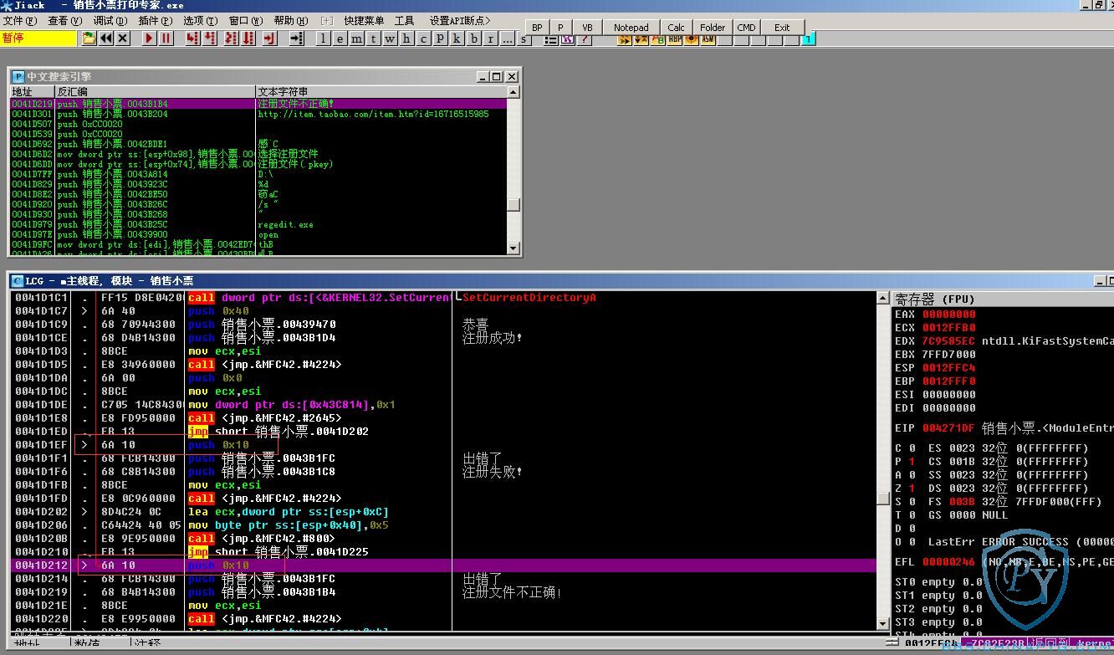Viewport: 1114px width, 655px height.
Task: Click the ASM toolbar icon
Action: pos(708,38)
